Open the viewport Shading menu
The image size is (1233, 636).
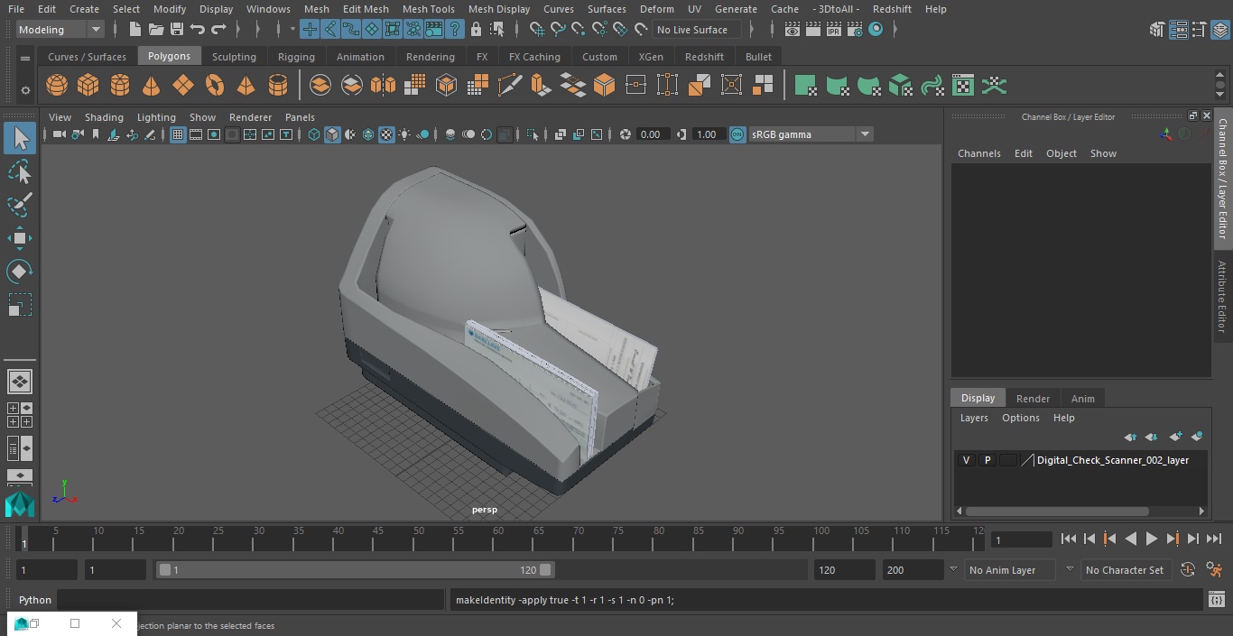click(x=104, y=117)
